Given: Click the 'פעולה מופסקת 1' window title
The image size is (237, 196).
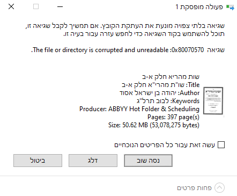Looking at the screenshot, I should (x=199, y=7).
